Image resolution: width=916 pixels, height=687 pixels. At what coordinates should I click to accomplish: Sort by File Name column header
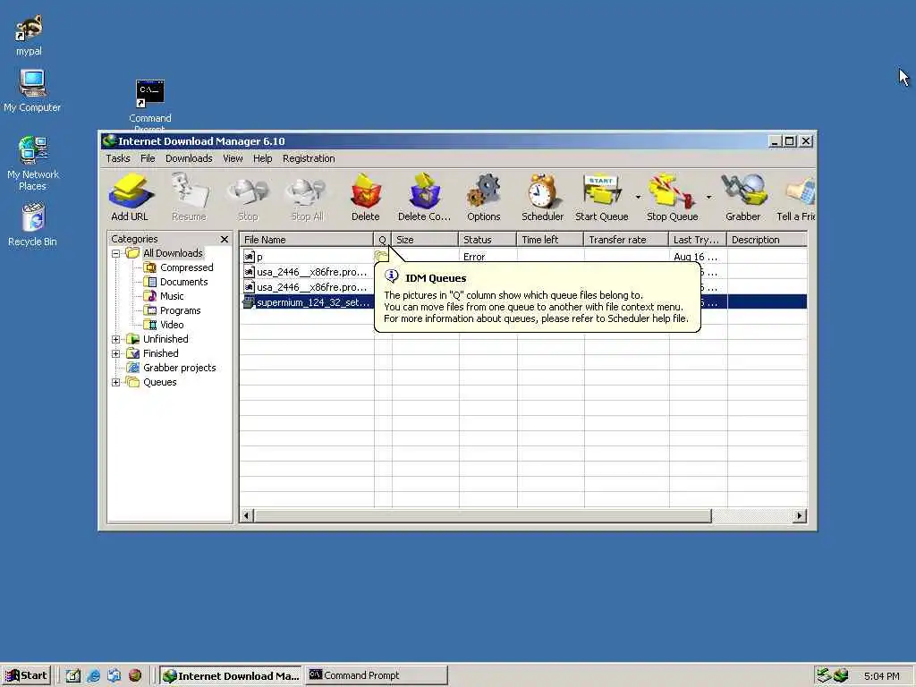tap(306, 240)
